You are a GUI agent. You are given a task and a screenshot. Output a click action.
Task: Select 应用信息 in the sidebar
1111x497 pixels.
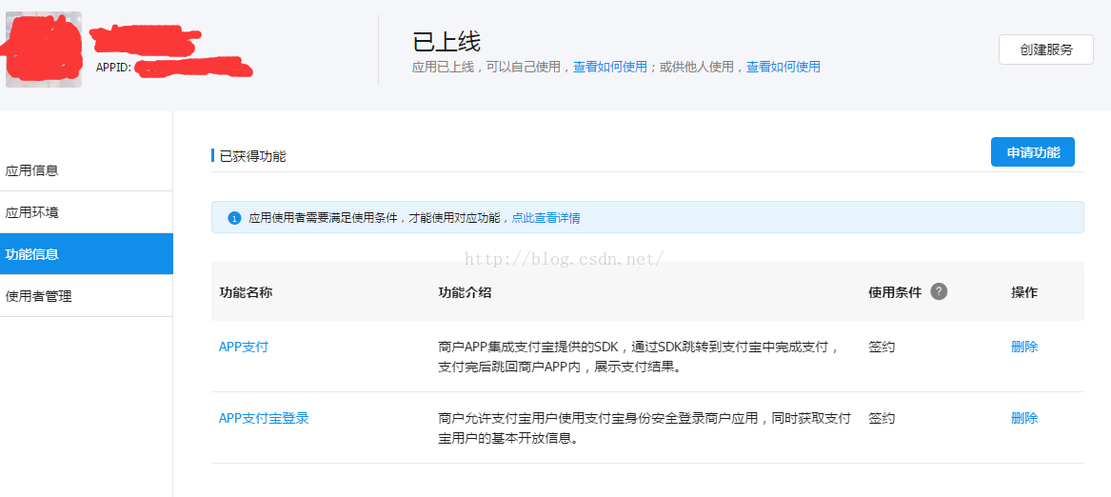tap(87, 170)
